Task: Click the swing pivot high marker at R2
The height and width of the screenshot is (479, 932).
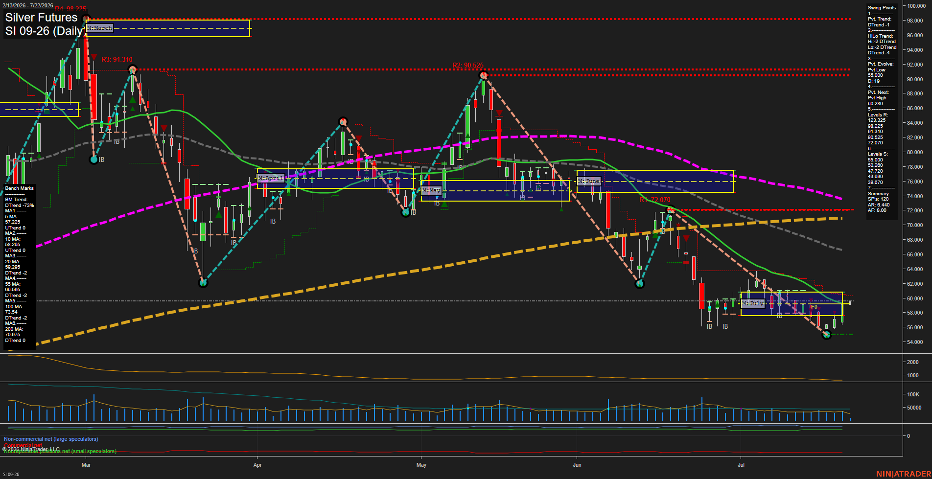Action: point(484,75)
